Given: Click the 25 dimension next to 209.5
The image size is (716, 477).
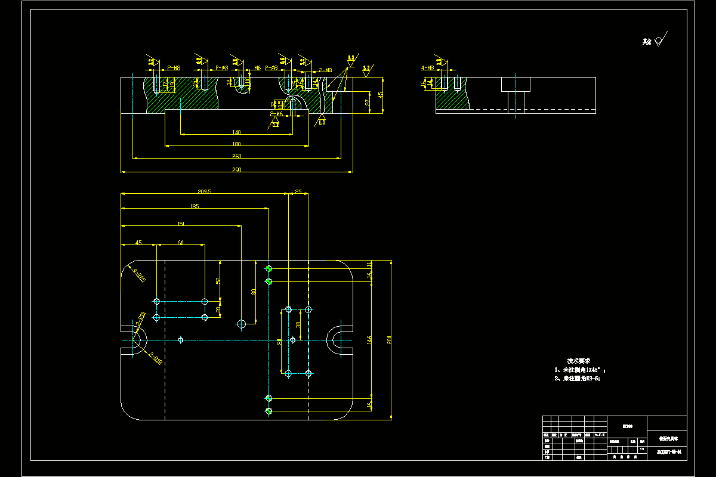Looking at the screenshot, I should tap(298, 191).
